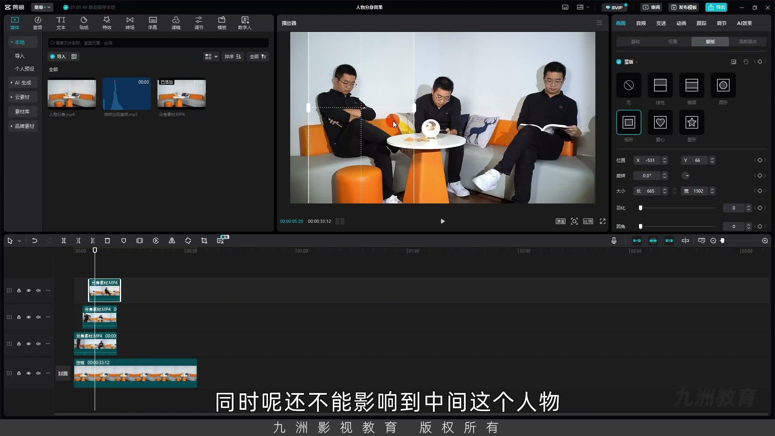775x436 pixels.
Task: Hide the top video track with eye icon
Action: pyautogui.click(x=29, y=290)
